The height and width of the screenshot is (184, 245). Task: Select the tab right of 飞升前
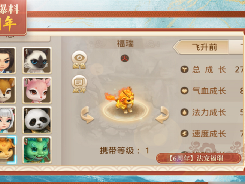[x=237, y=47]
